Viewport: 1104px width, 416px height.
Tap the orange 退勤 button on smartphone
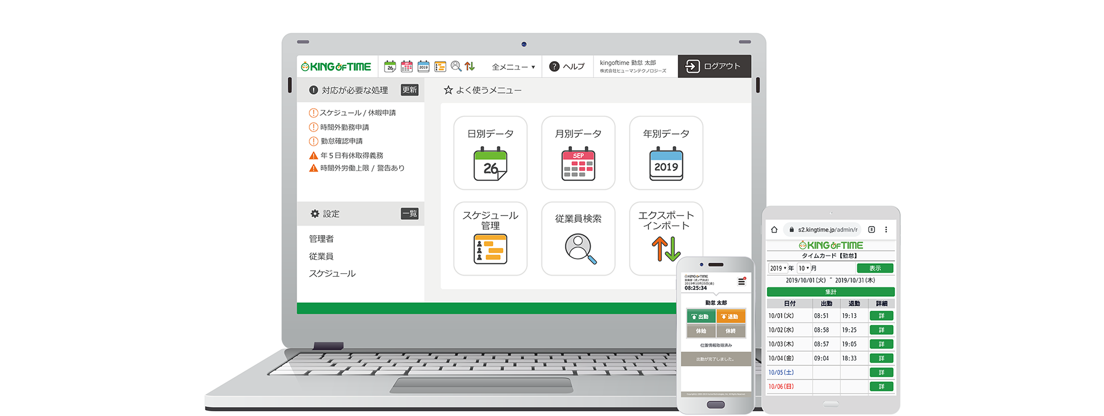(731, 316)
